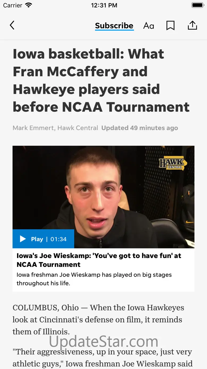Click the Hawk Central logo in video
207x369 pixels.
coord(173,164)
